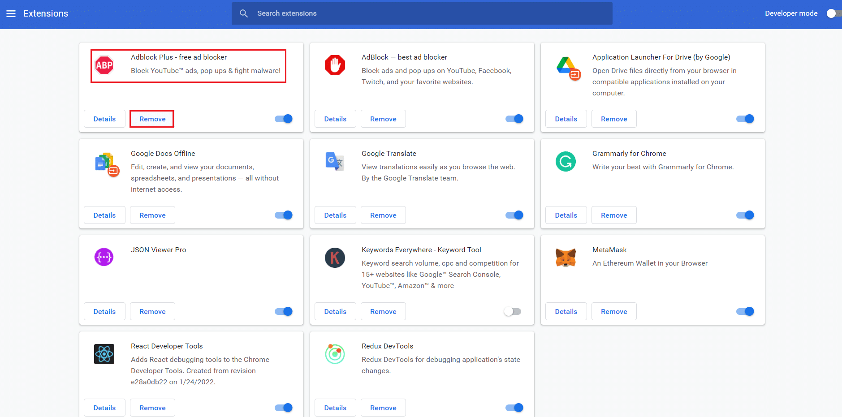Click the Extensions page title
The width and height of the screenshot is (842, 417).
[46, 13]
